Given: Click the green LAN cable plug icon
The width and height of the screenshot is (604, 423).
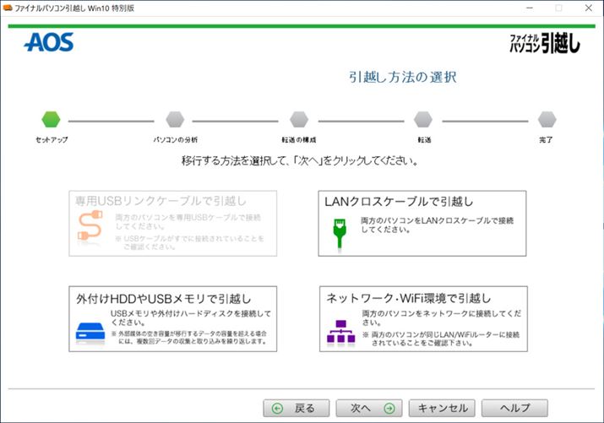Looking at the screenshot, I should click(340, 234).
